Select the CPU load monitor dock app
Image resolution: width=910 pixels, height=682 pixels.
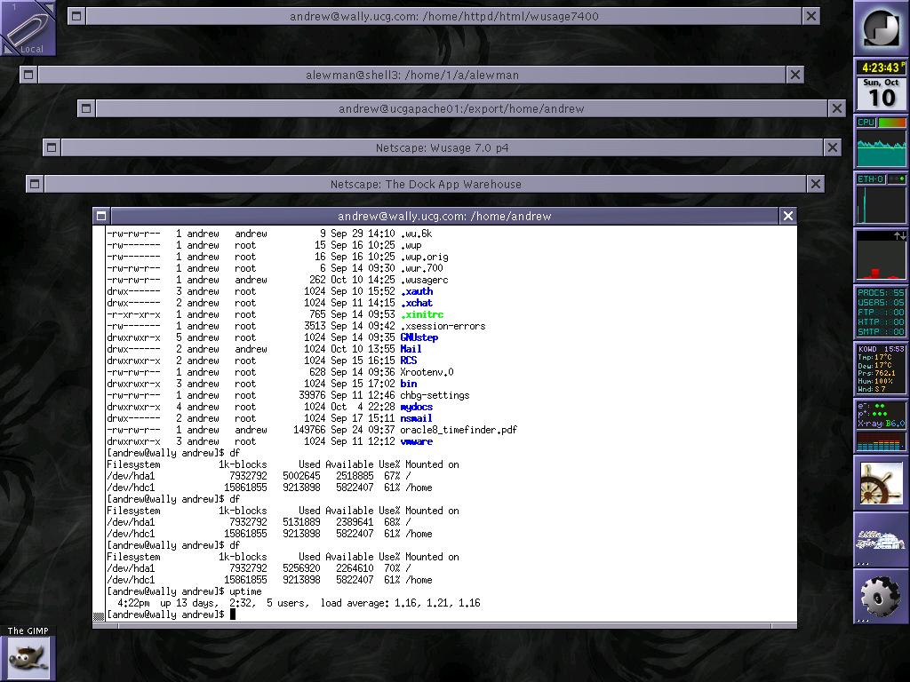[881, 142]
